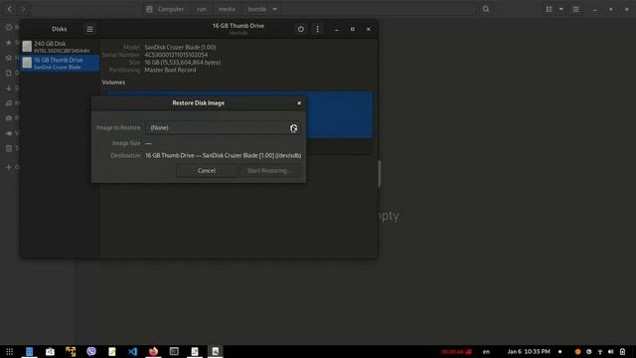Click the bombk path segment
Image resolution: width=636 pixels, height=358 pixels.
point(256,9)
